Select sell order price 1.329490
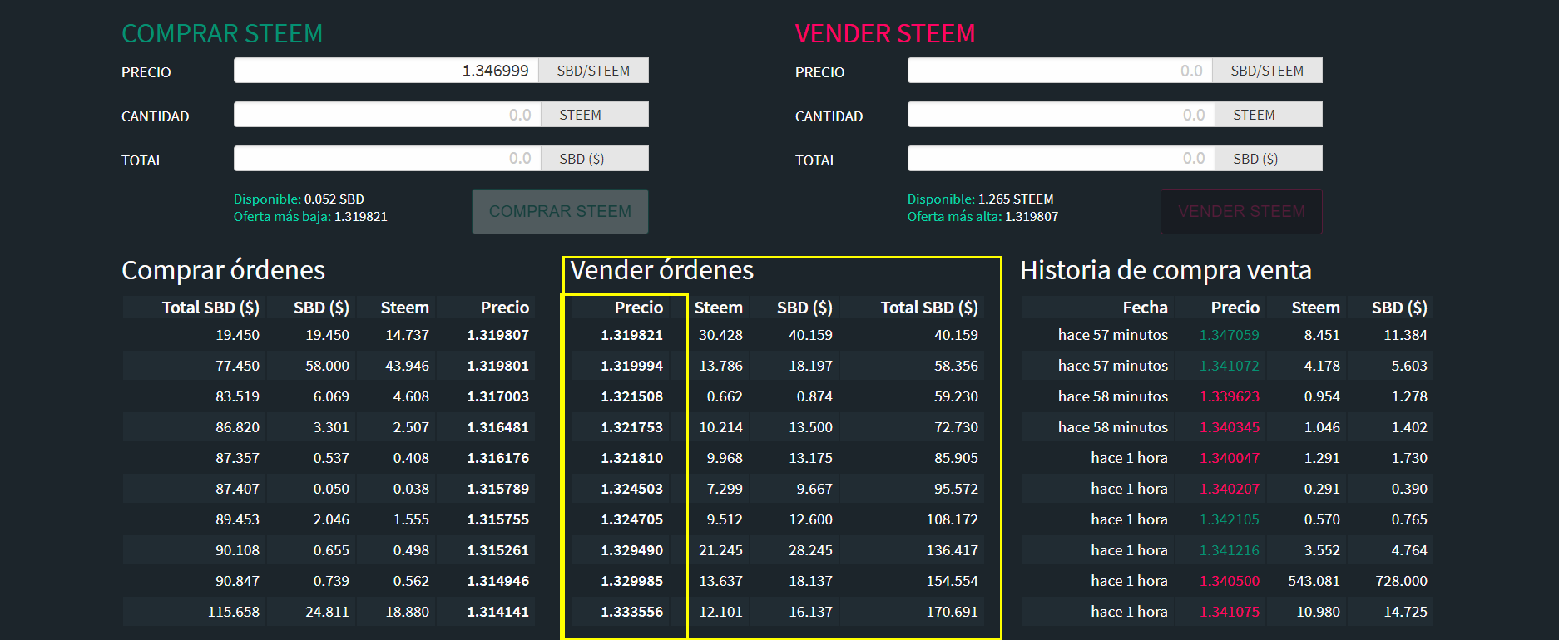Viewport: 1559px width, 640px height. (x=631, y=550)
